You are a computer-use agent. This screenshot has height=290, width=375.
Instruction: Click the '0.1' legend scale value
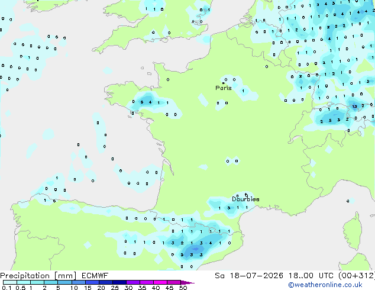click(x=7, y=288)
